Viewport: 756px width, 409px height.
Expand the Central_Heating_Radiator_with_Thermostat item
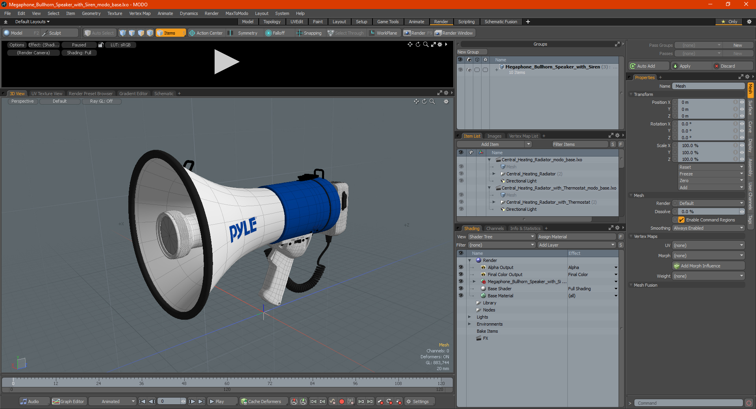point(494,202)
